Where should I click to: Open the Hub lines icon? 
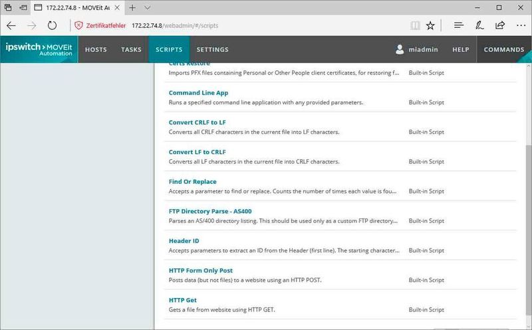tap(459, 25)
